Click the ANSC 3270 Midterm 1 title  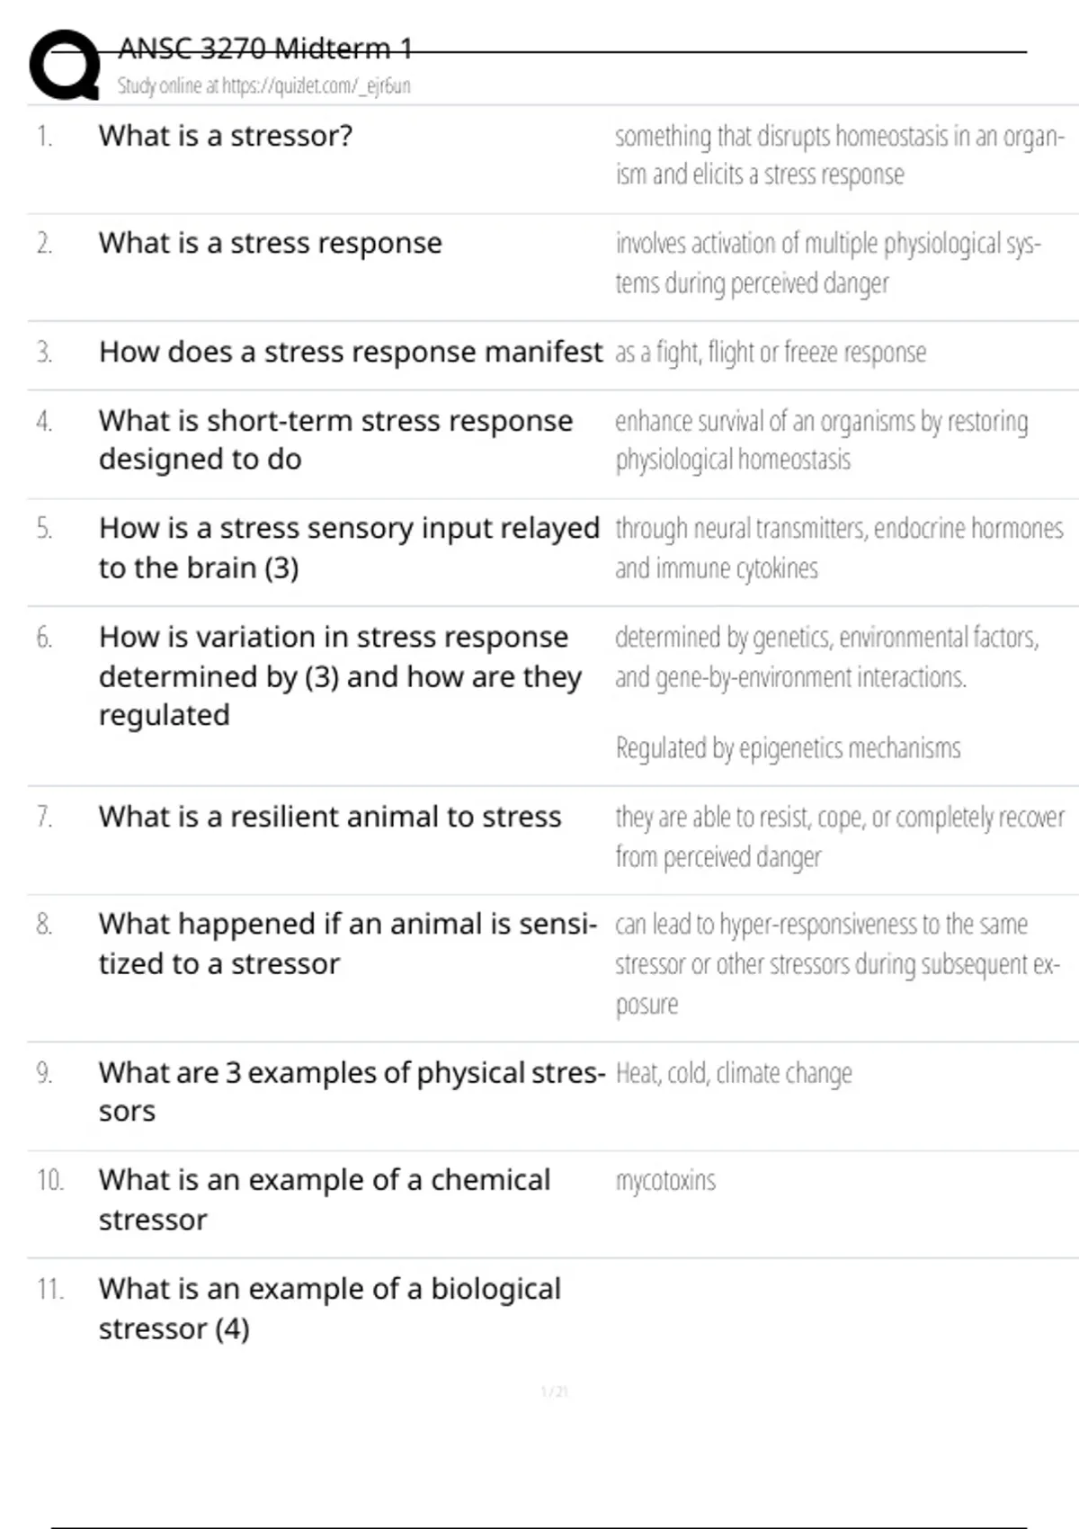(x=265, y=48)
